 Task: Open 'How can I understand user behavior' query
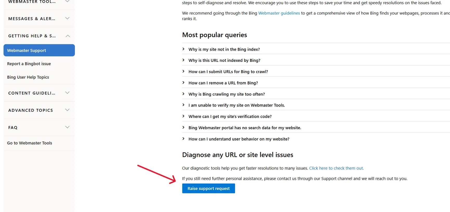point(239,139)
